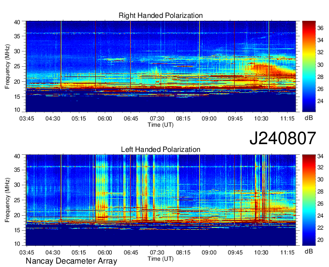Click the 'Frequency (MHz)' label of lower plot
This screenshot has height=267, width=329.
(x=7, y=200)
